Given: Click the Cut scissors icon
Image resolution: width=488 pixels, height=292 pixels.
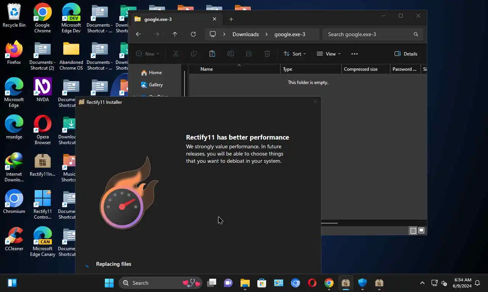Looking at the screenshot, I should tap(176, 54).
